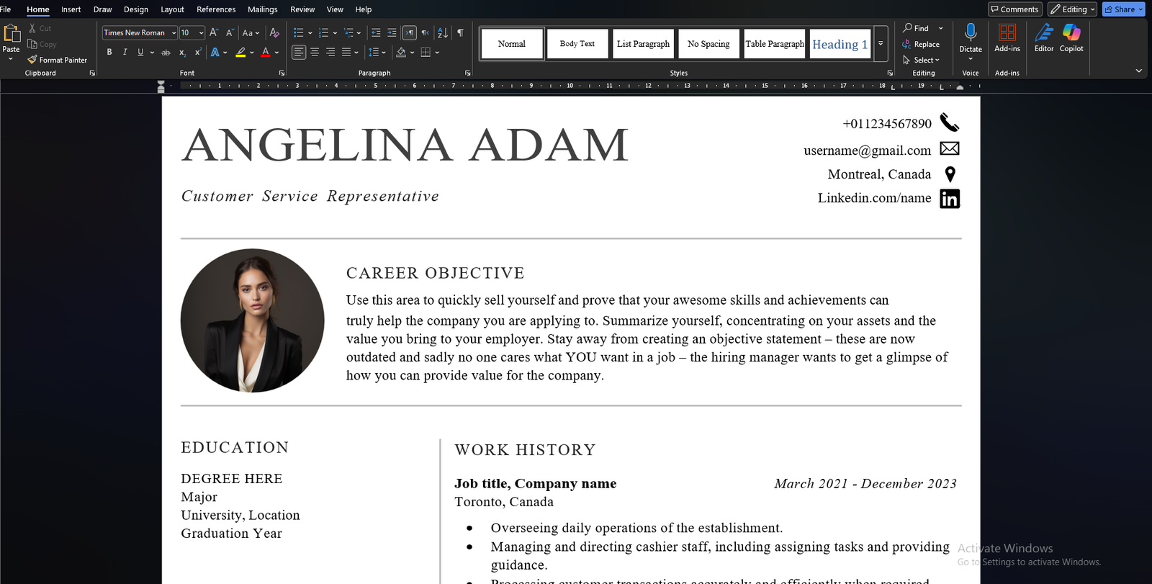Open the Add-ins gallery

(x=1007, y=38)
